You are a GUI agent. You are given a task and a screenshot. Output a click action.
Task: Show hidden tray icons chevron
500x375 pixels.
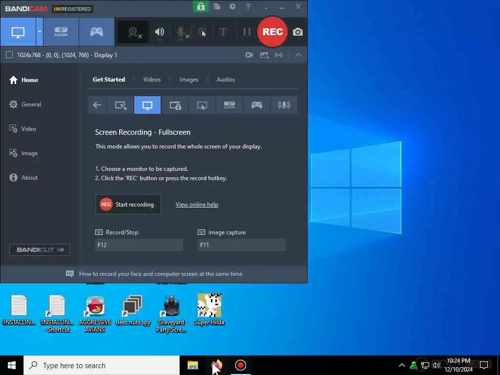402,365
